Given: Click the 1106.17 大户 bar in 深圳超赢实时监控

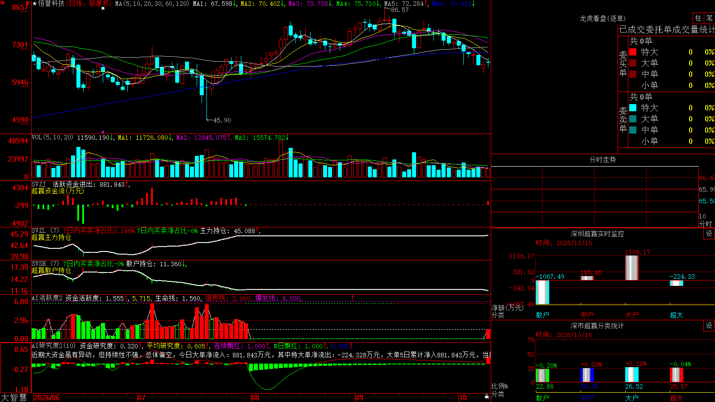Looking at the screenshot, I should tap(631, 268).
